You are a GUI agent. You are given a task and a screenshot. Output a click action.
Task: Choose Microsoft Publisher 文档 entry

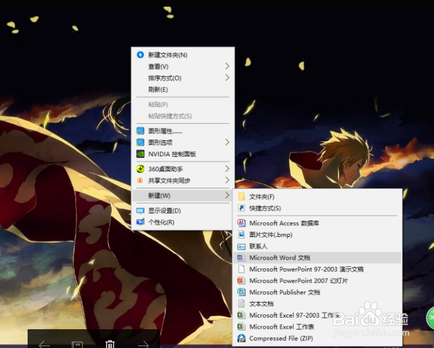(317, 292)
